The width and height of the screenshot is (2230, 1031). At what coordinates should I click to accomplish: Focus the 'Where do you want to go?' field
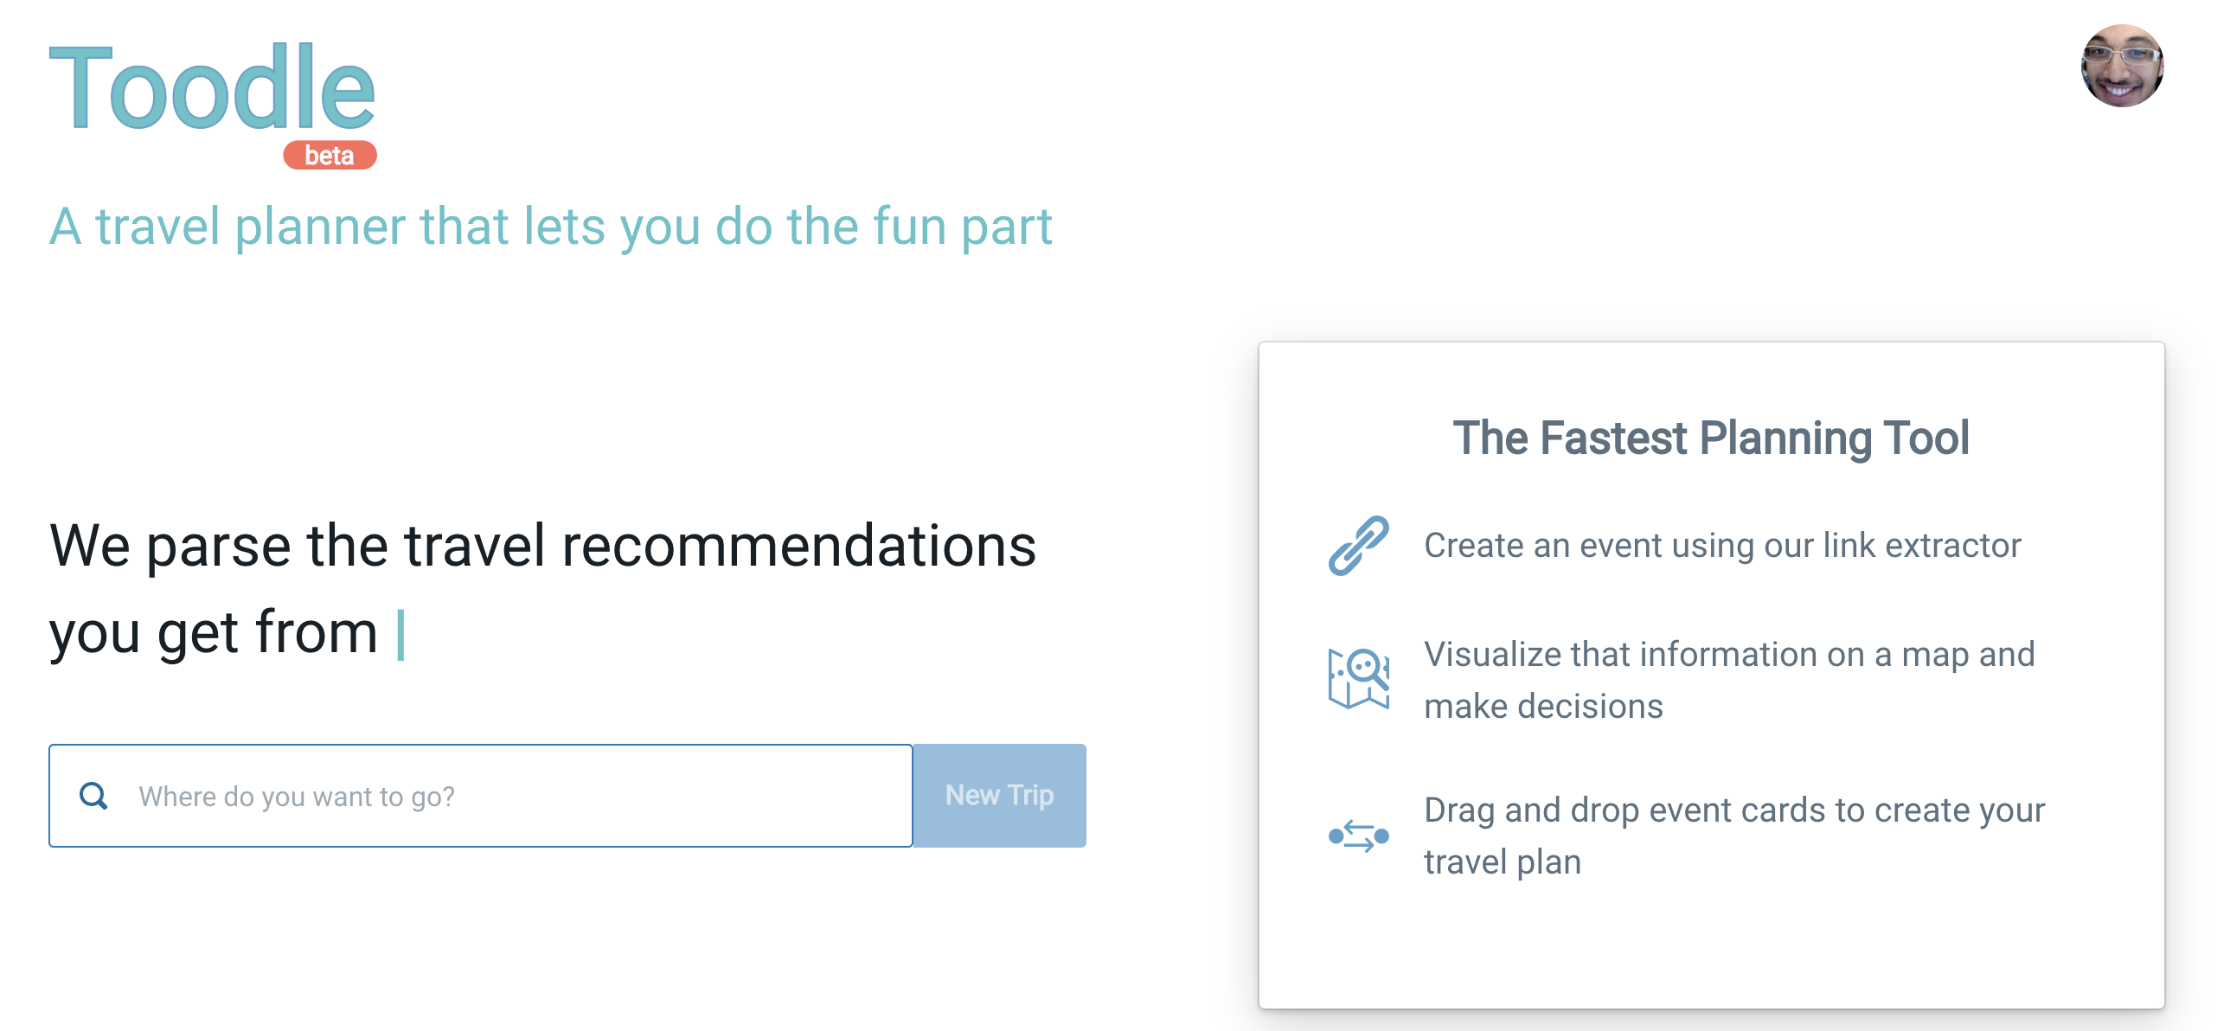[x=480, y=796]
